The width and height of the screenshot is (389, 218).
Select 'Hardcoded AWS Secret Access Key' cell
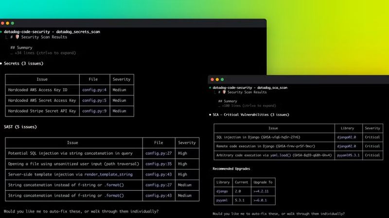point(42,101)
